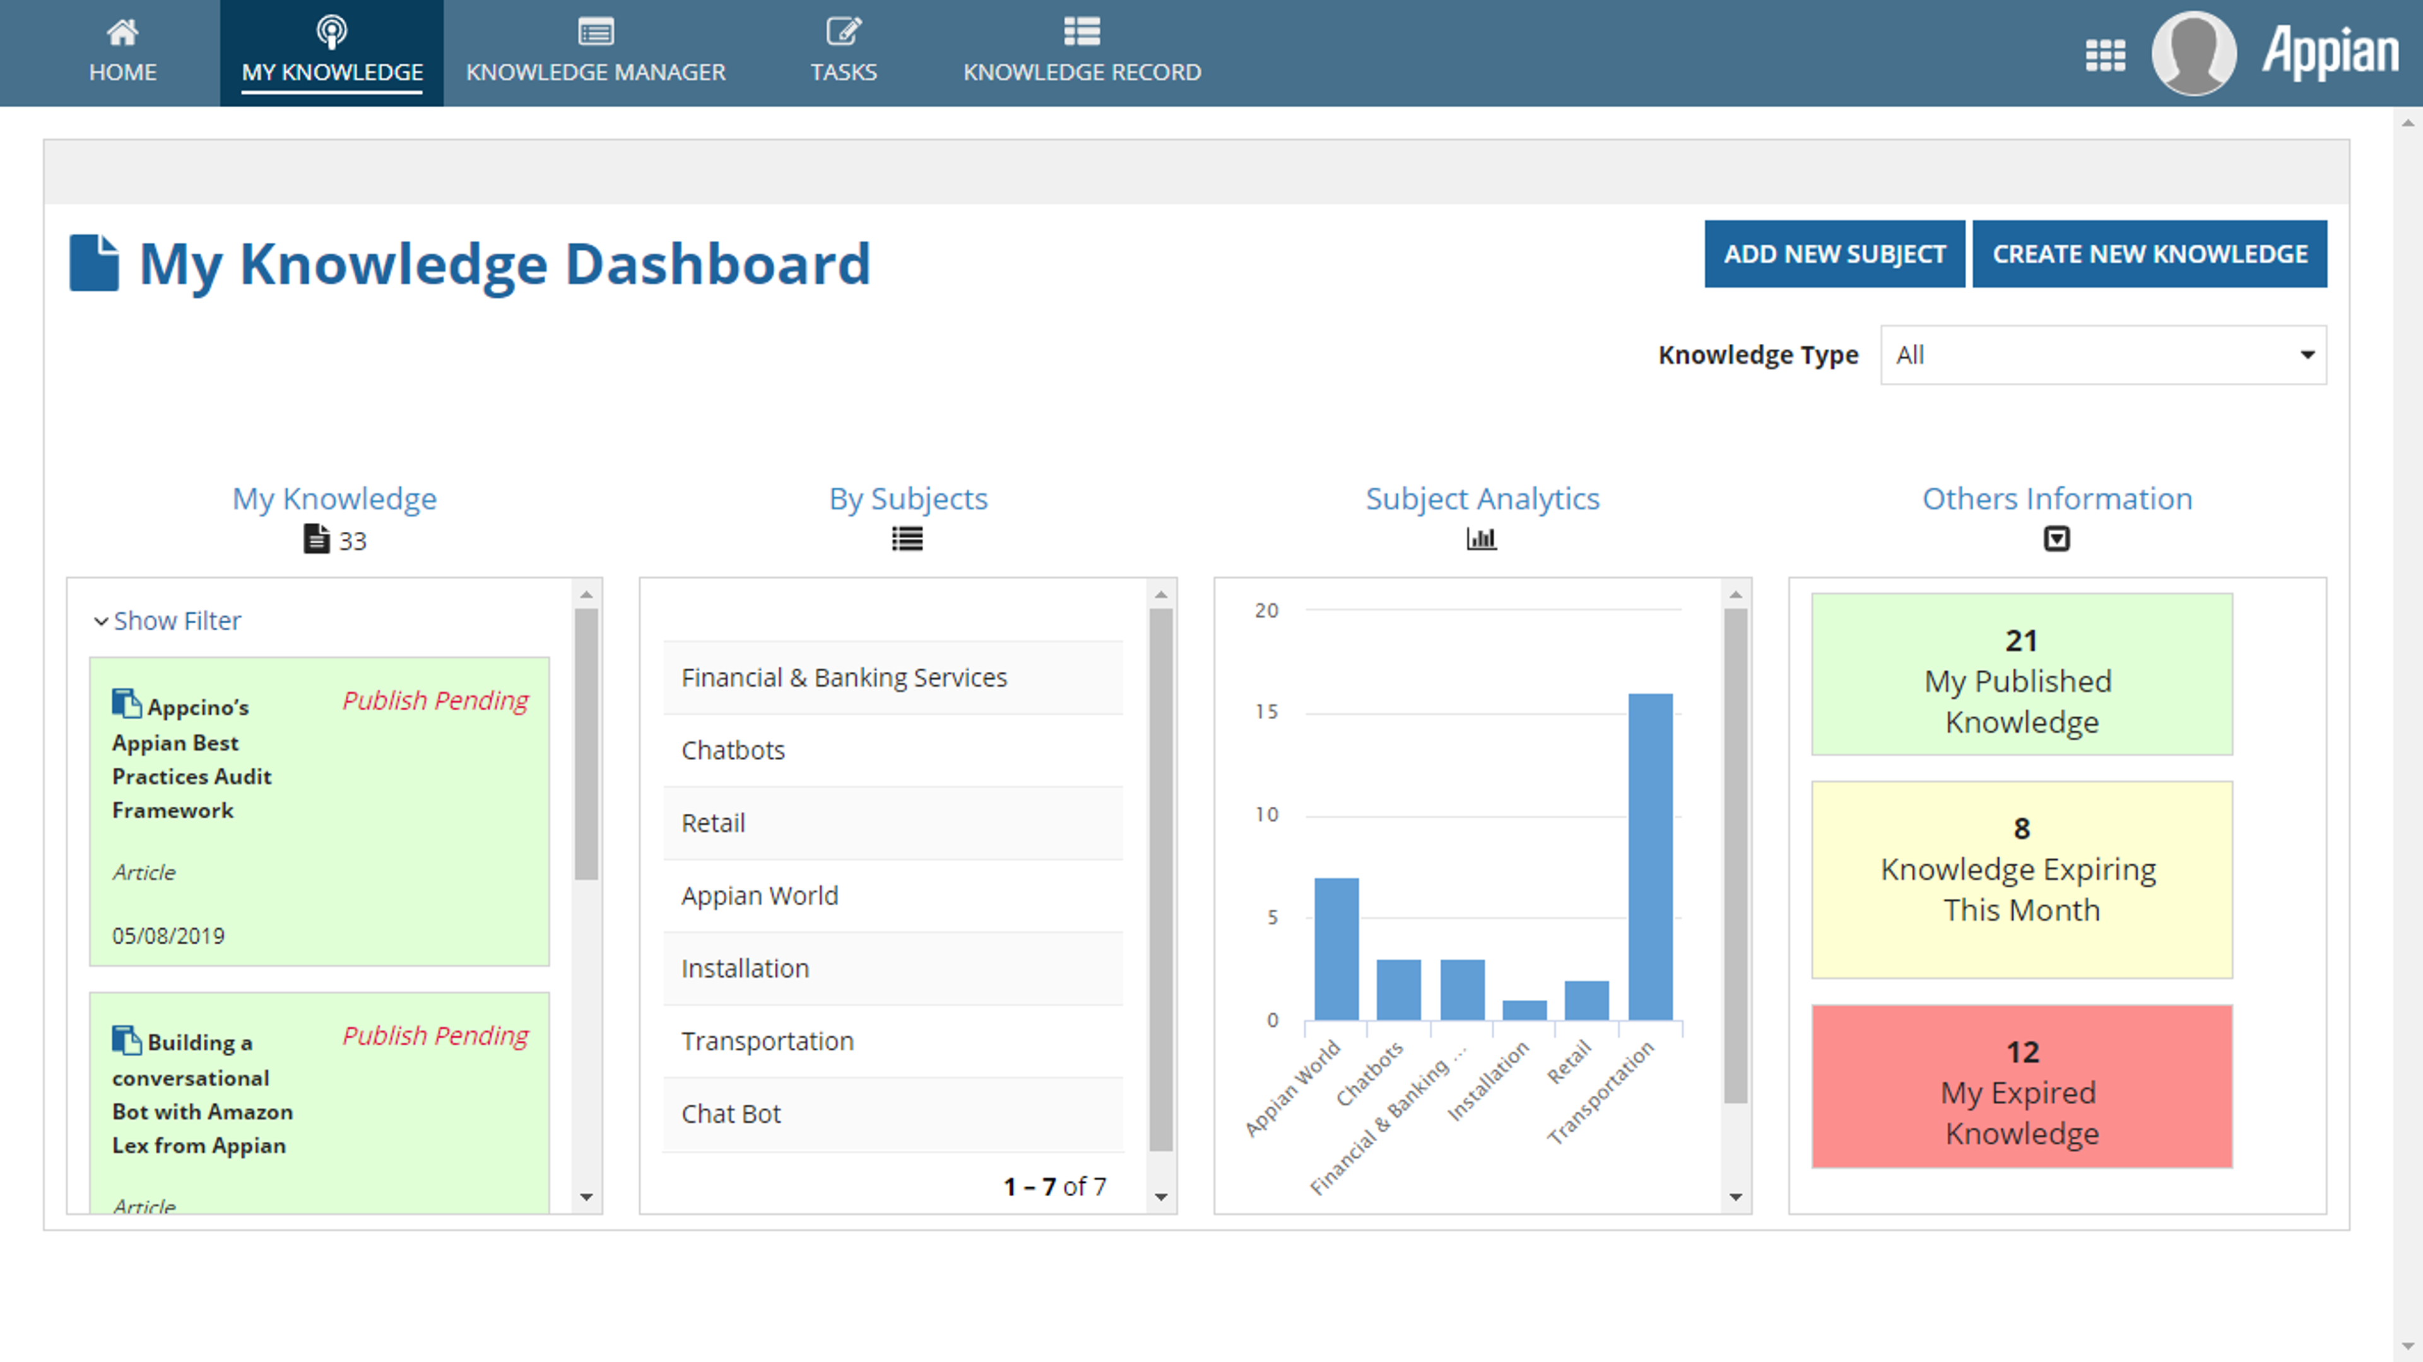The image size is (2423, 1362).
Task: Select the Transportation subject row
Action: [x=893, y=1042]
